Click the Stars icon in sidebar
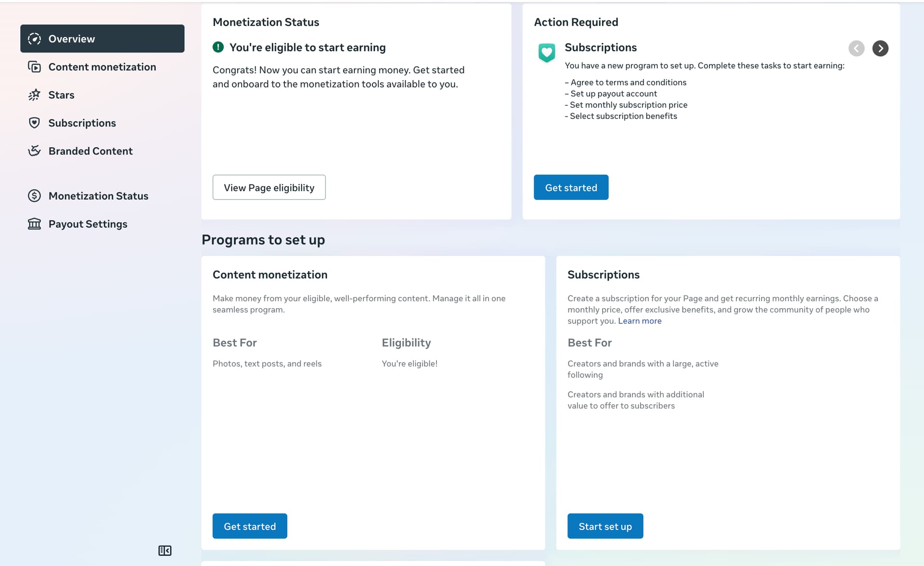Image resolution: width=924 pixels, height=566 pixels. pos(34,95)
